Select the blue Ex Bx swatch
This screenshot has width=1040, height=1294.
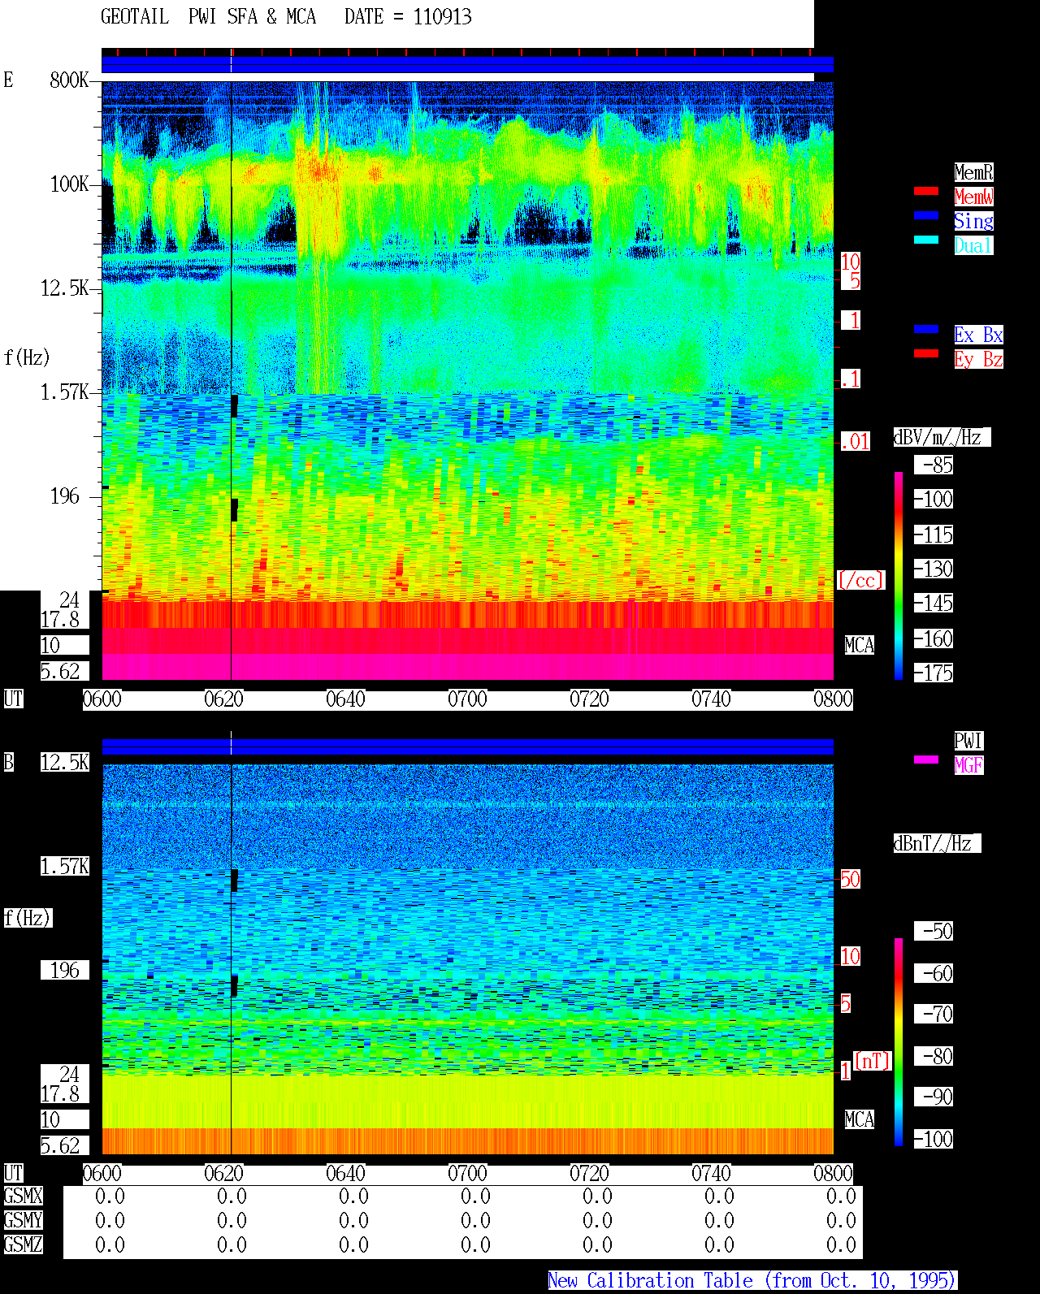926,330
